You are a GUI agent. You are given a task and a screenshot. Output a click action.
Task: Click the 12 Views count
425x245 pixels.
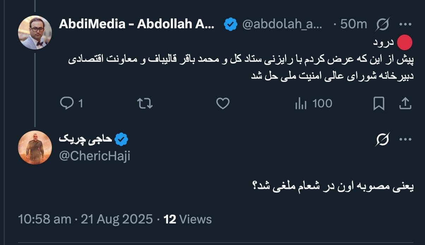[188, 219]
